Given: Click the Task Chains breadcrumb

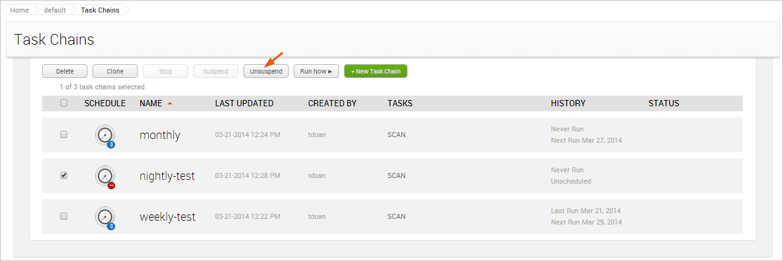Looking at the screenshot, I should (x=100, y=10).
